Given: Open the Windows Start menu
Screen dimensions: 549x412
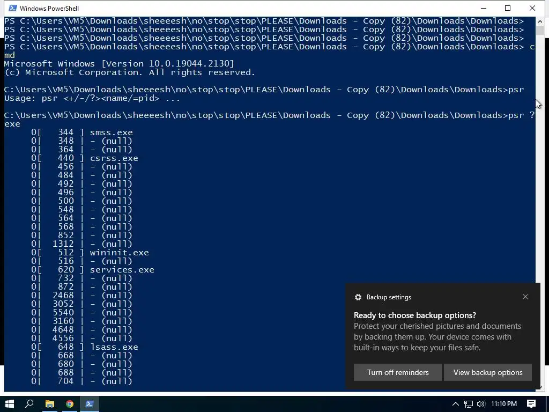Looking at the screenshot, I should 10,404.
